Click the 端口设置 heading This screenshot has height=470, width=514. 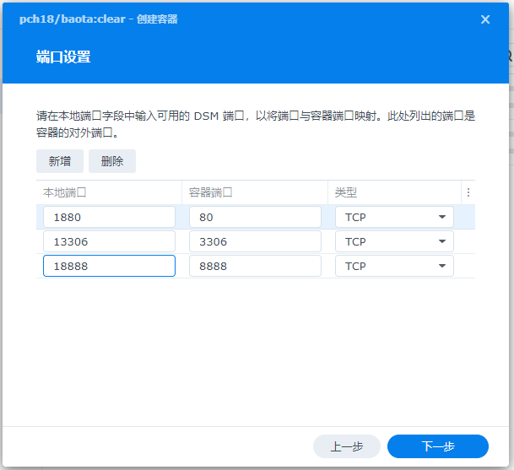pyautogui.click(x=63, y=57)
